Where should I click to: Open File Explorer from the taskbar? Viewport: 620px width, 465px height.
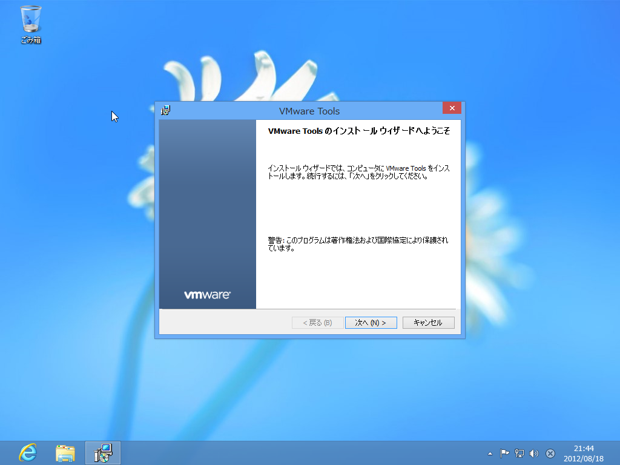65,453
